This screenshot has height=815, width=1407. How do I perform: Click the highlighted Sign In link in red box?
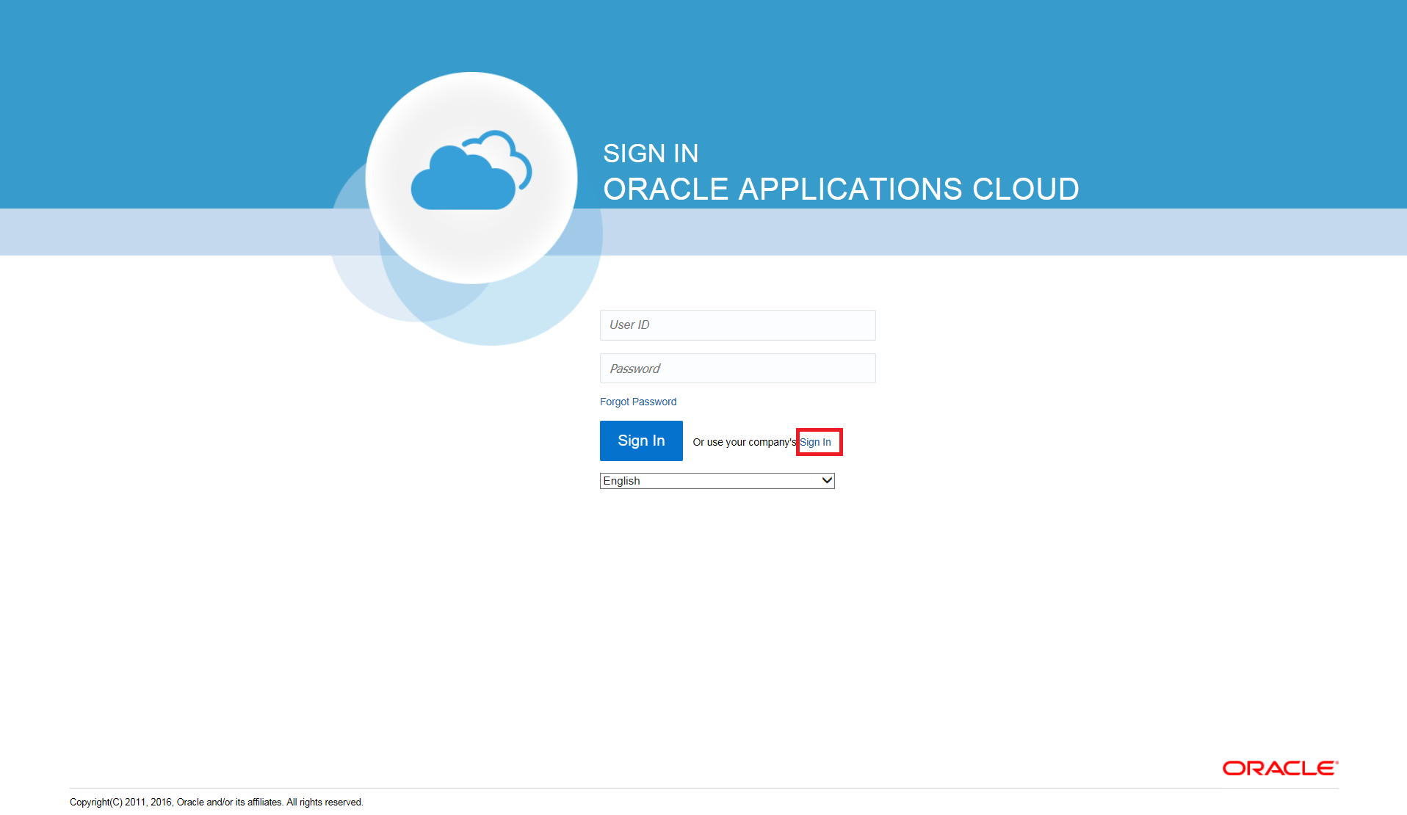(x=816, y=441)
